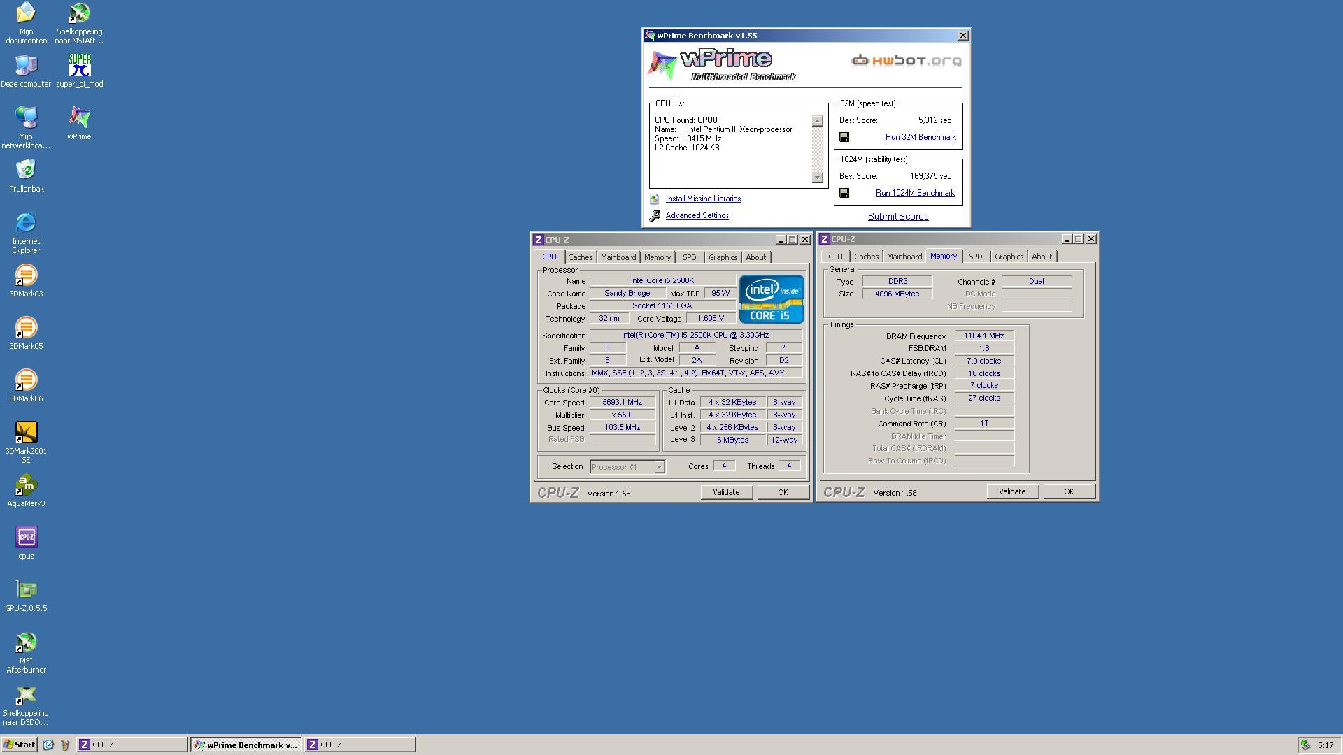Click the Internet Explorer quick launch icon
Image resolution: width=1343 pixels, height=755 pixels.
coord(48,745)
